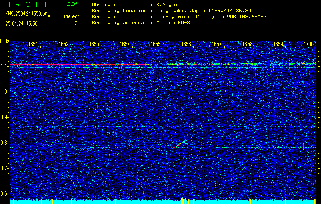The image size is (321, 204).
Task: Click the 1659 time marker
Action: pos(278,44)
